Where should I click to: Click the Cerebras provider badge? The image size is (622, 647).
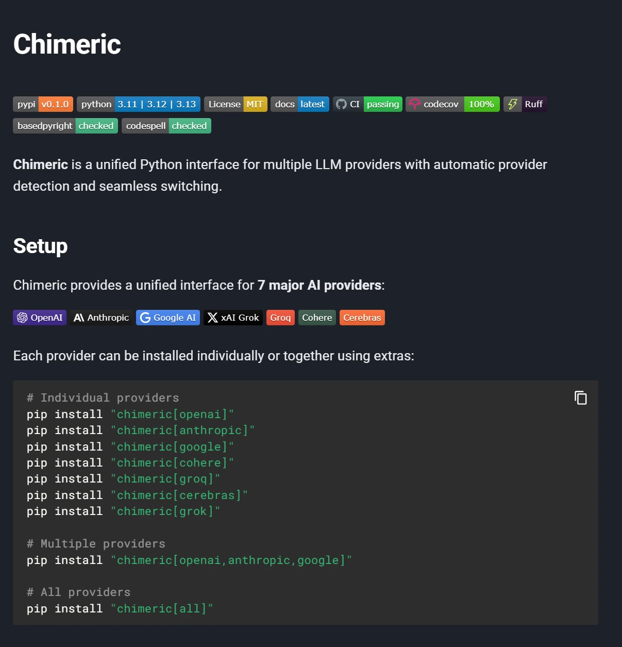tap(362, 317)
